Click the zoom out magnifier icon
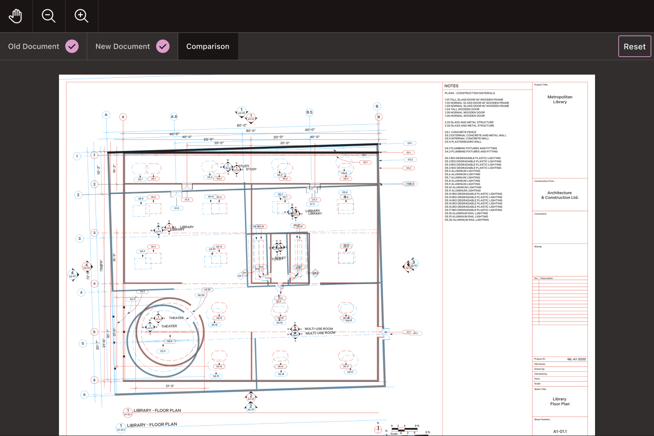The height and width of the screenshot is (436, 654). (x=48, y=16)
